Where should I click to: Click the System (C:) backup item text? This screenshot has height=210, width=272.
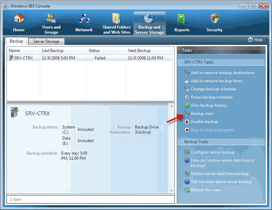tap(69, 129)
